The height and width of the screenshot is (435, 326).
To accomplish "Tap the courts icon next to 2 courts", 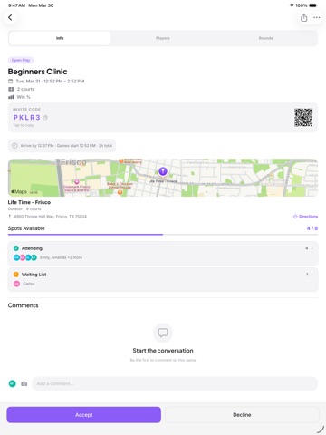I will coord(11,89).
